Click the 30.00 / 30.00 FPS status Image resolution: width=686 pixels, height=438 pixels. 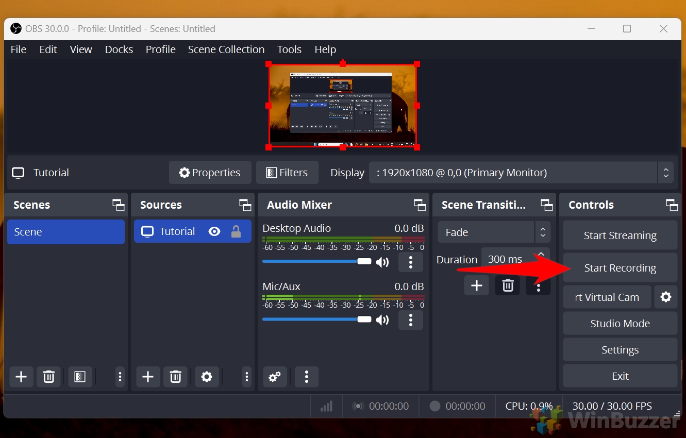pos(612,406)
